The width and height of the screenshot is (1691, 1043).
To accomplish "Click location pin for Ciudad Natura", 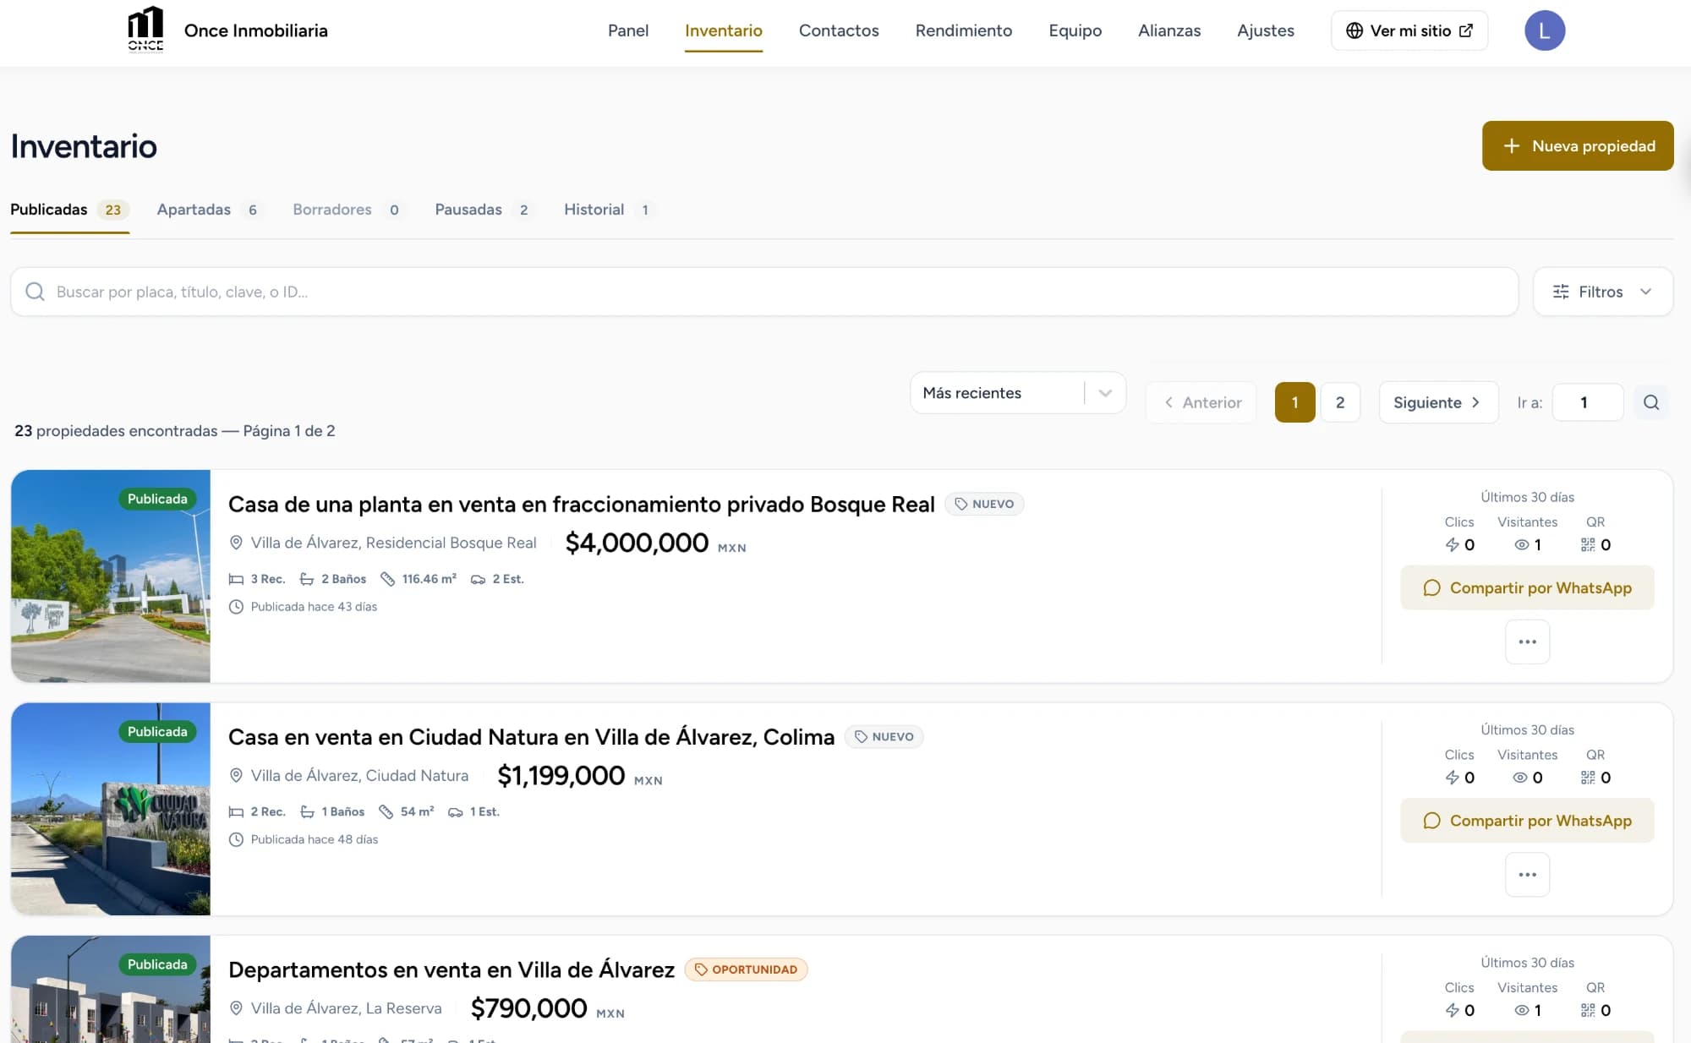I will tap(236, 775).
